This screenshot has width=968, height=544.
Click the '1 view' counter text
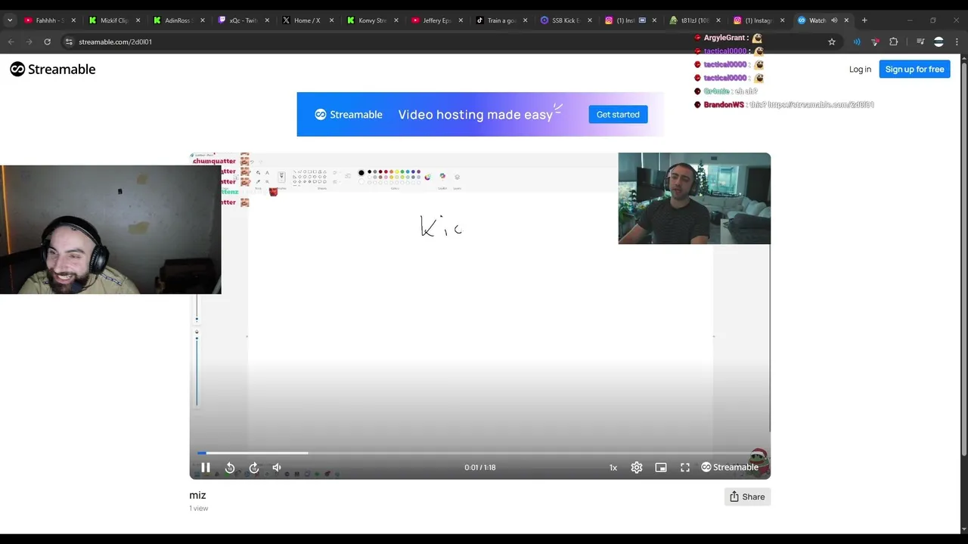198,508
